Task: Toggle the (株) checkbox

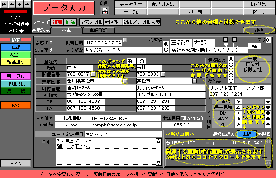Action: pos(225,39)
